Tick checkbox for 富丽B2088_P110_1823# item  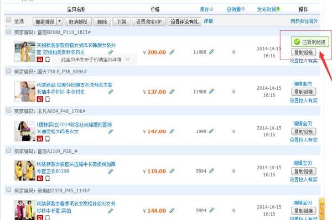pyautogui.click(x=8, y=31)
